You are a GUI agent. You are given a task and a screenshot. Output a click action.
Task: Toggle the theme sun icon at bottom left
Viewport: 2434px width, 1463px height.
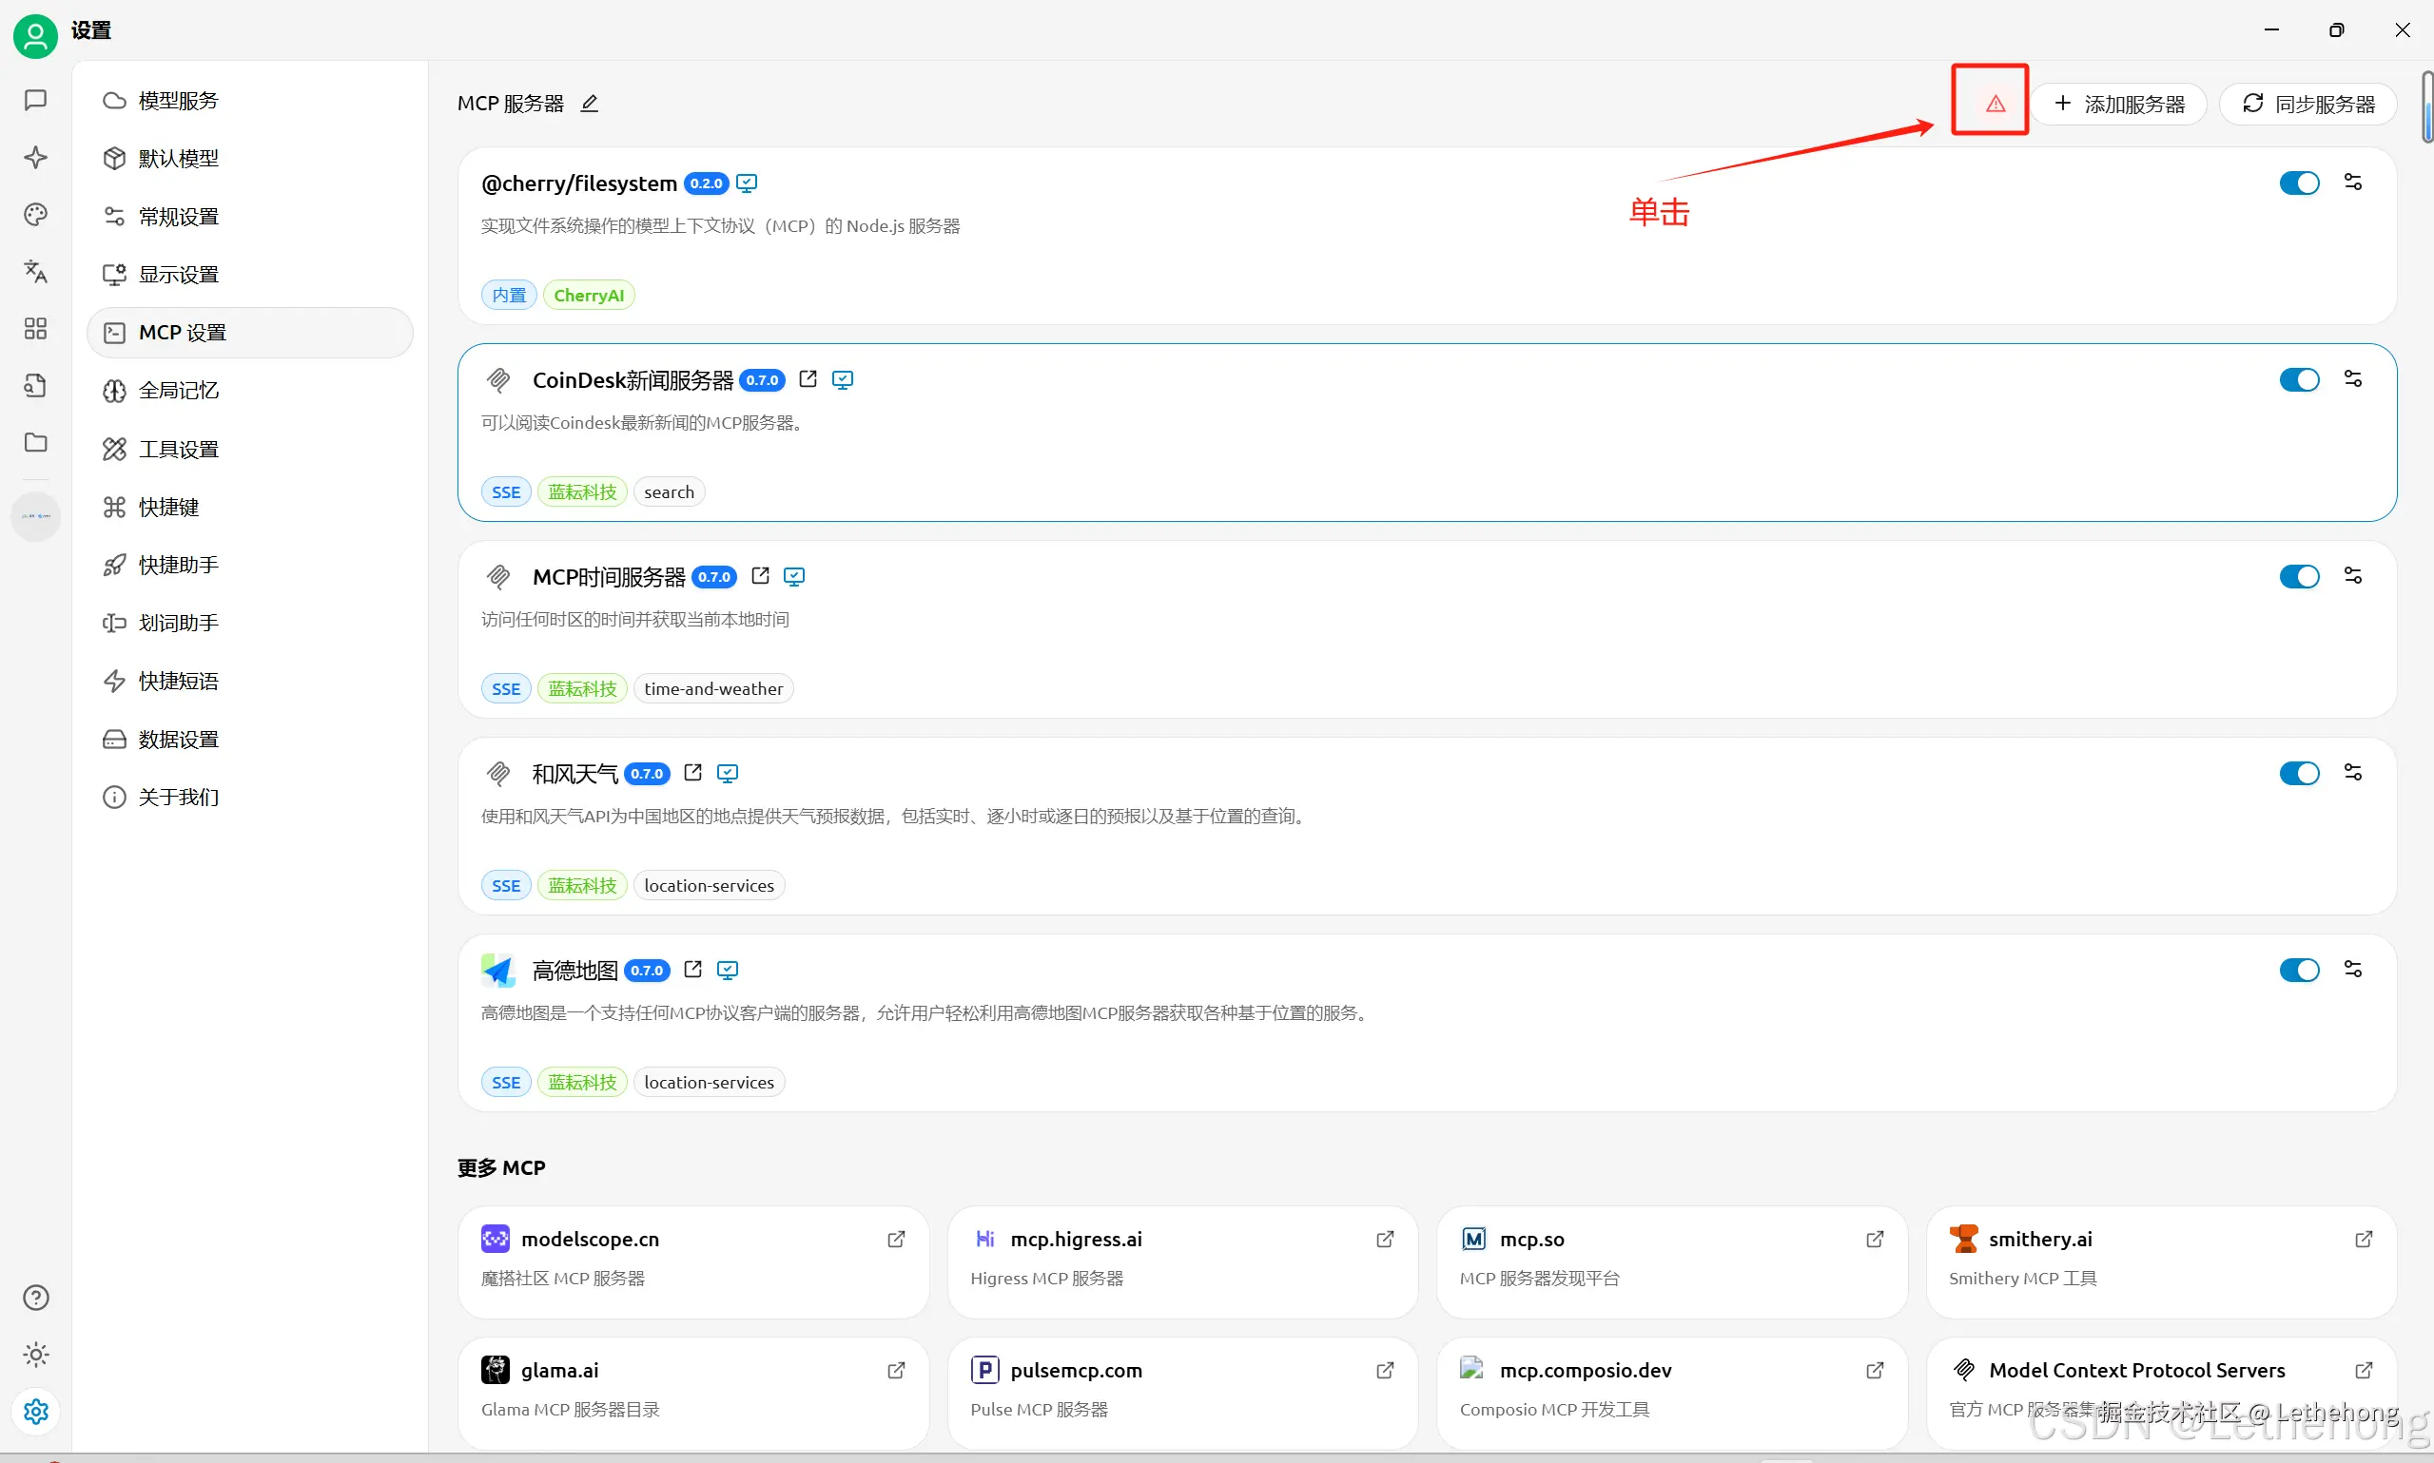coord(35,1355)
